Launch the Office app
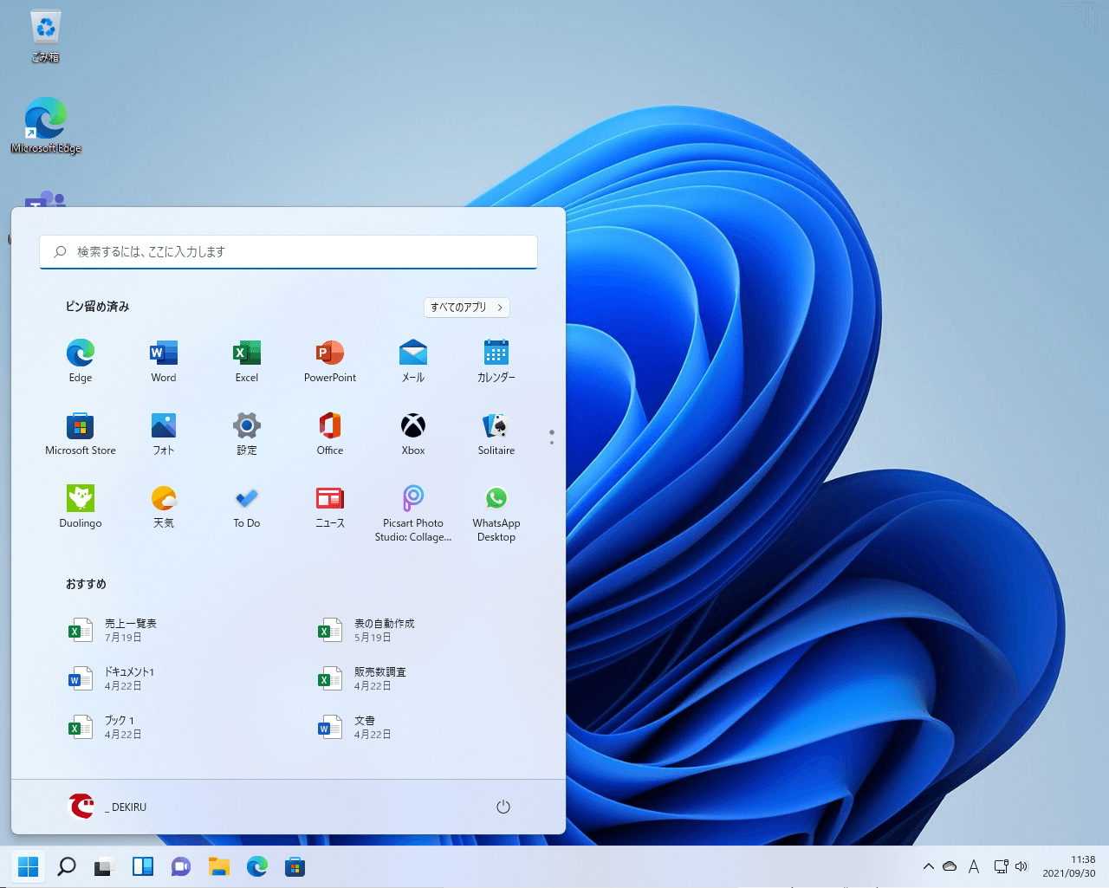Viewport: 1109px width, 888px height. click(330, 433)
